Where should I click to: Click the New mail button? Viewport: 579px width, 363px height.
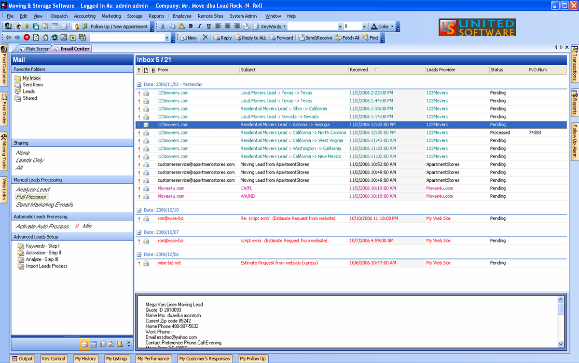click(x=188, y=38)
